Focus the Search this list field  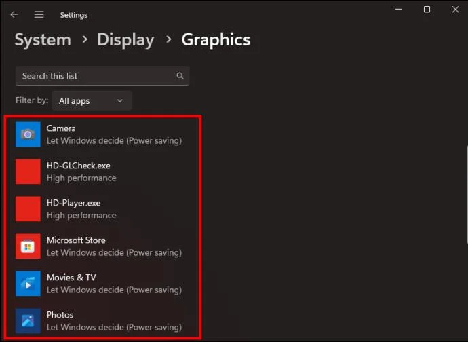102,76
